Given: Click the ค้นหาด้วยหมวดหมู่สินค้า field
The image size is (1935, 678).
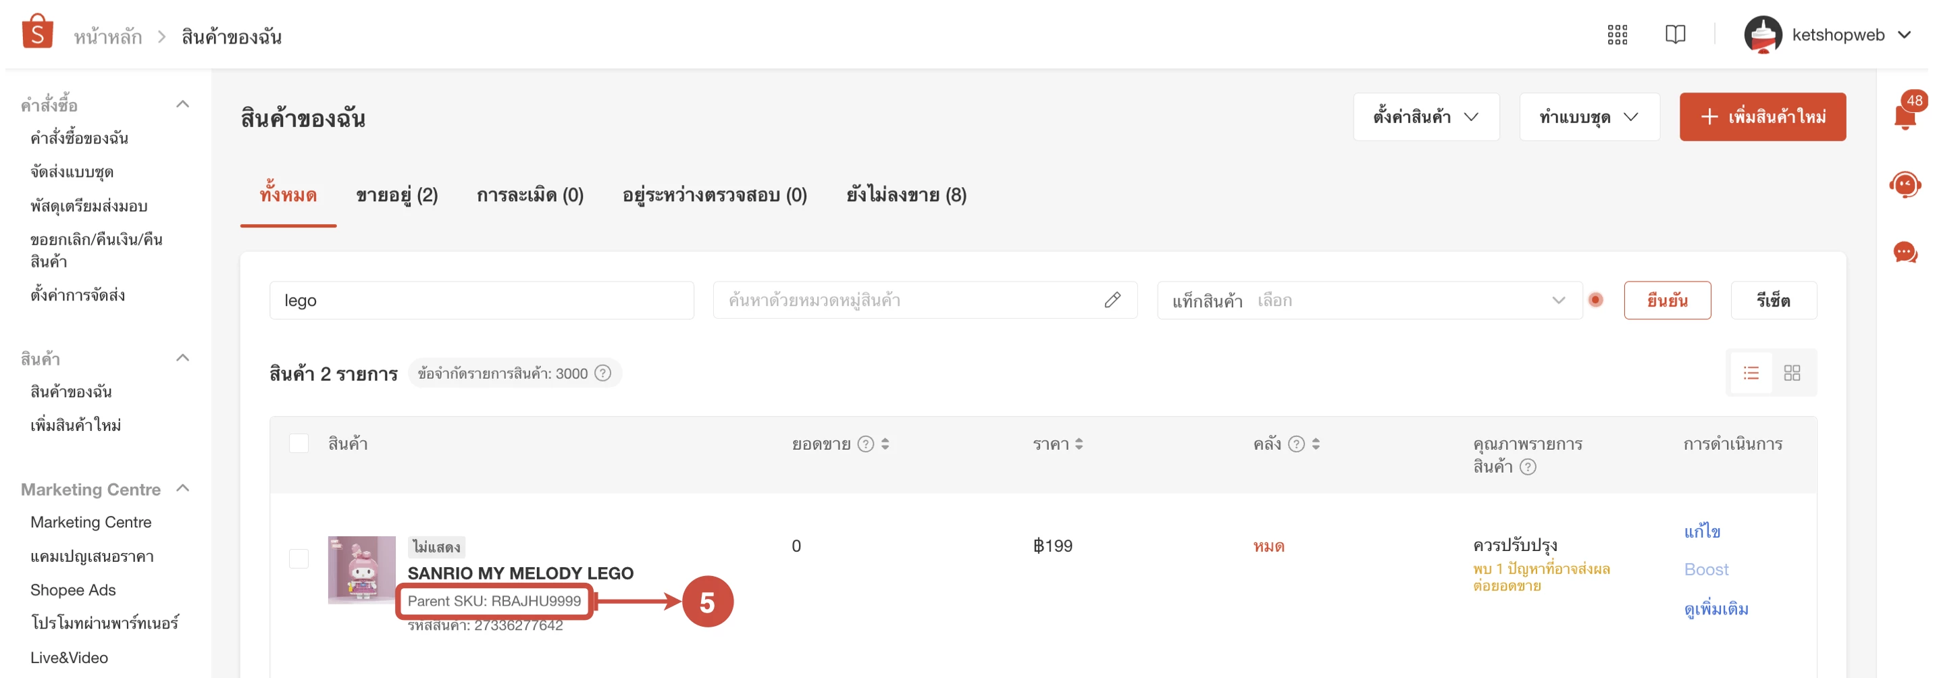Looking at the screenshot, I should 925,301.
